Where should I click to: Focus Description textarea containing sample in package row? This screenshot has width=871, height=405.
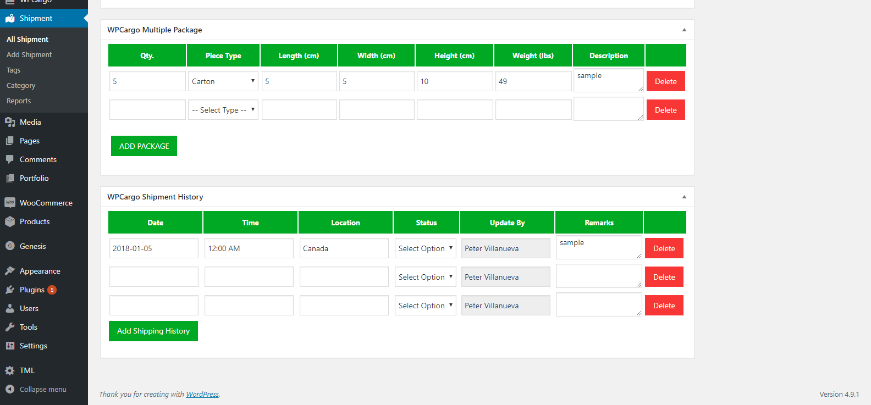pos(609,80)
